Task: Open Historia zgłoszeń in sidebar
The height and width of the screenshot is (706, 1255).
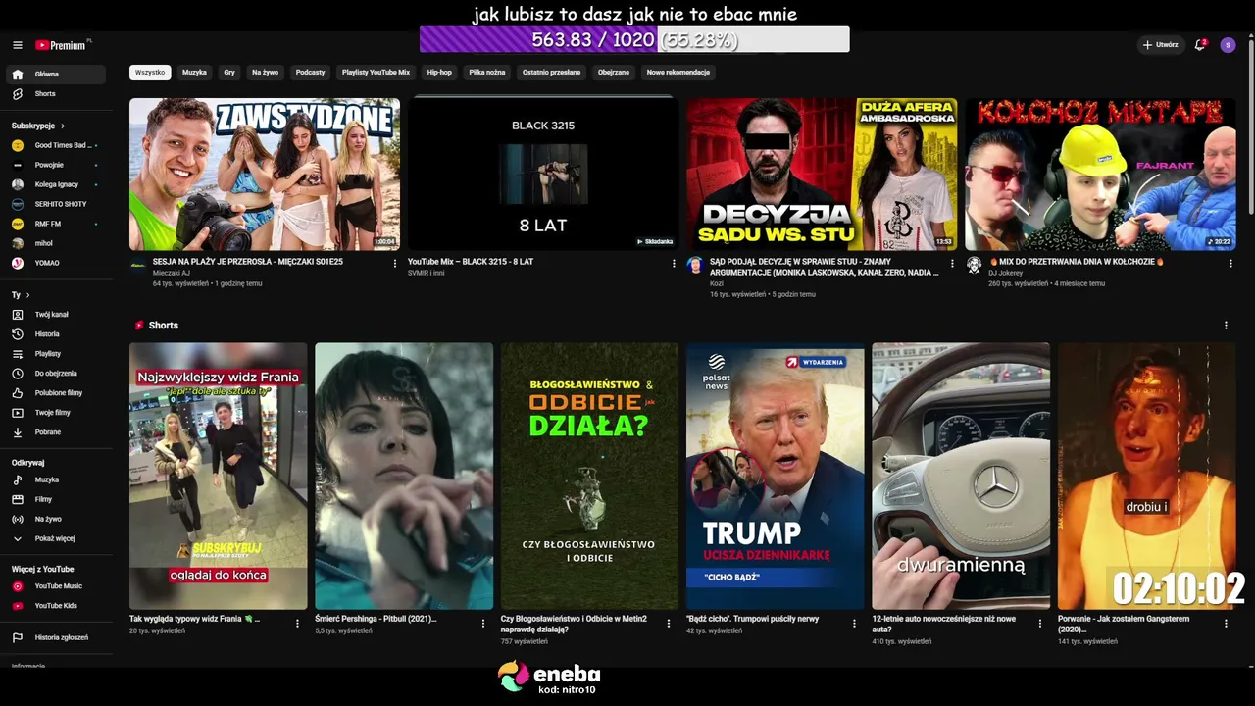Action: point(57,637)
